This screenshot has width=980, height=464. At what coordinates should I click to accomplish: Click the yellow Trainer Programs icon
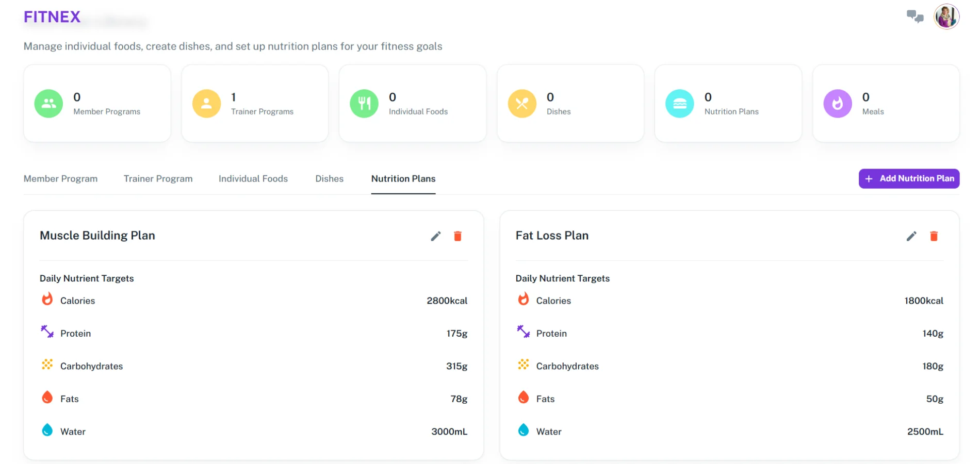[206, 104]
